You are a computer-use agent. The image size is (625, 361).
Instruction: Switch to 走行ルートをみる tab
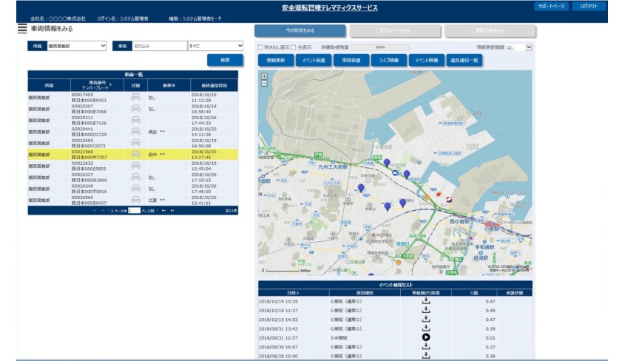tap(395, 30)
